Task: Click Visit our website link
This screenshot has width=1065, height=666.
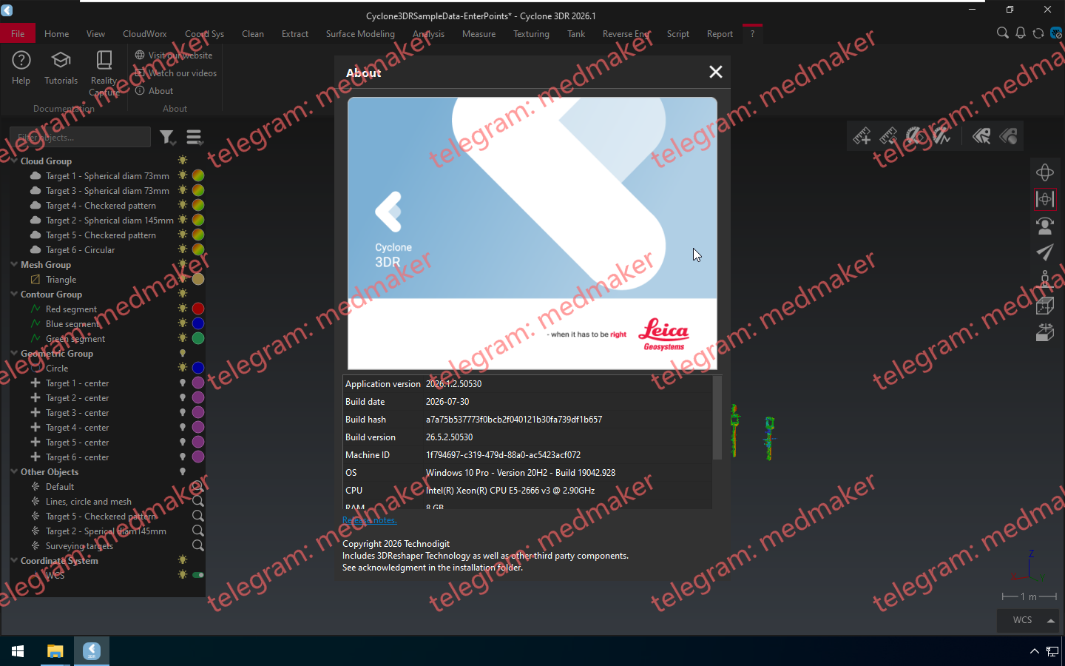Action: (174, 55)
